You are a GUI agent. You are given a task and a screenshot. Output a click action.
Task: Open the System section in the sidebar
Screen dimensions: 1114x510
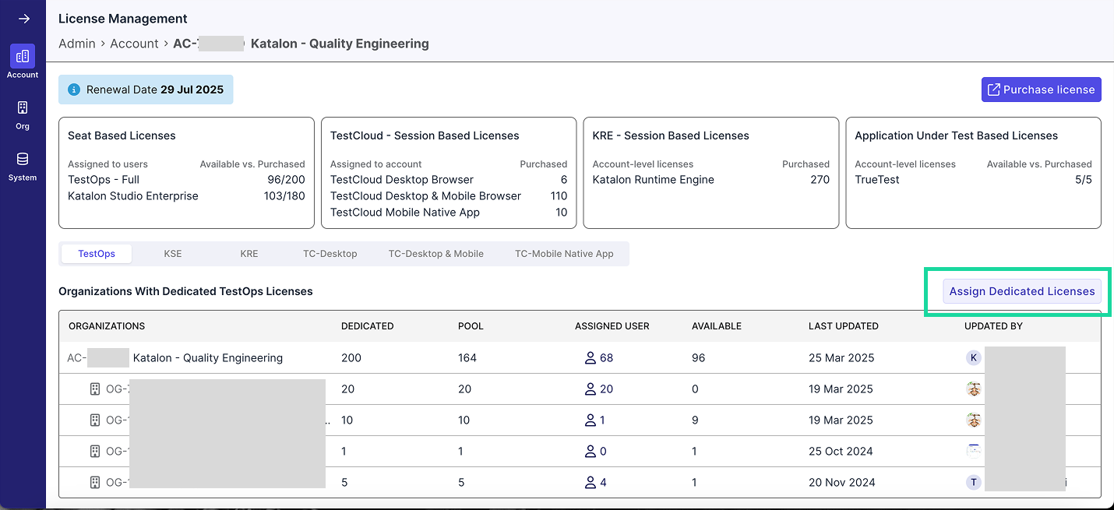click(23, 165)
